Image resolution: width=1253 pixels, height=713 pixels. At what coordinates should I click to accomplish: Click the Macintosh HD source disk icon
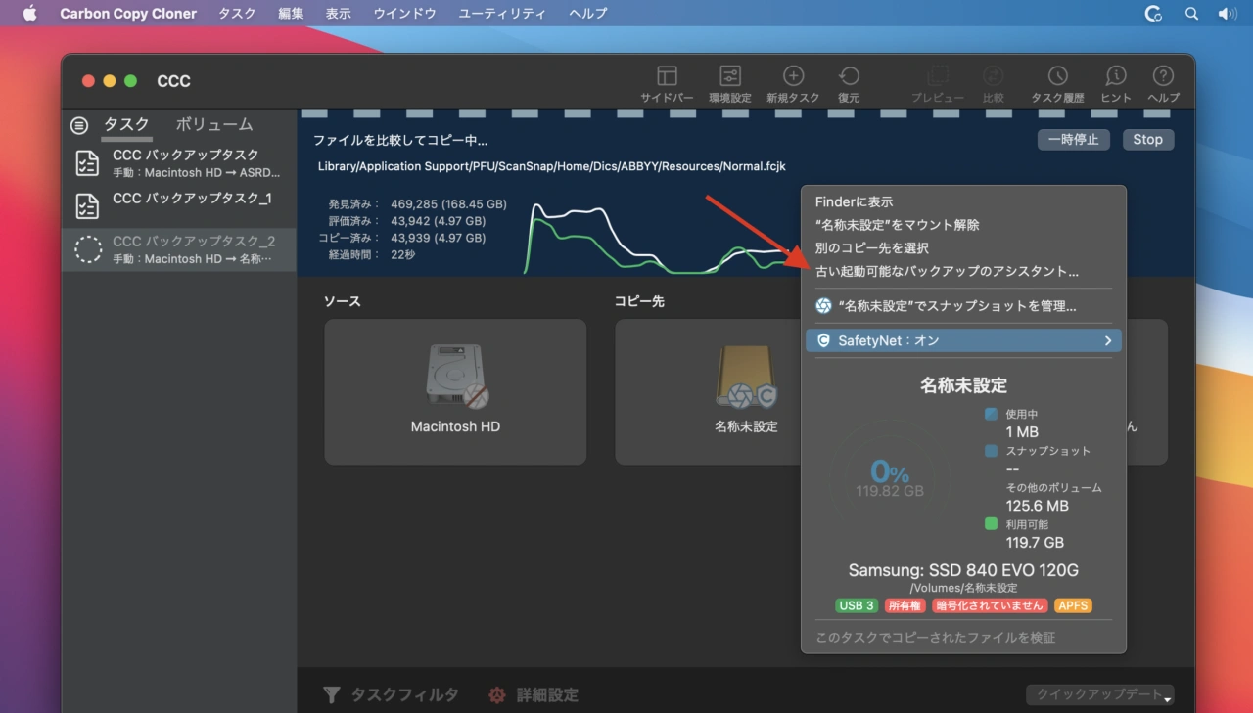tap(455, 378)
